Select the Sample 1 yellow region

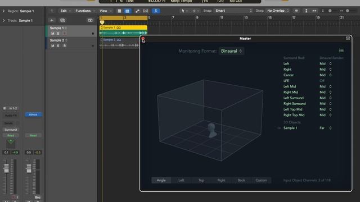click(123, 31)
